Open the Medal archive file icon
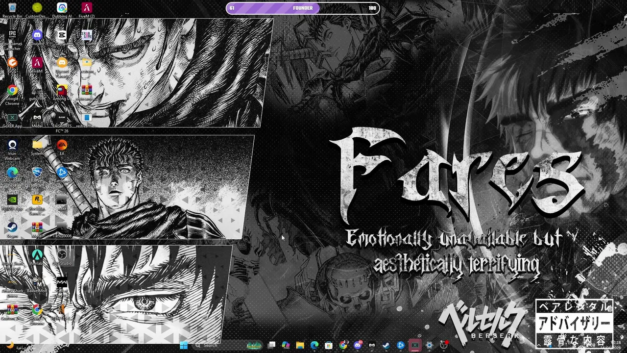Viewport: 627px width, 353px height. point(37,229)
